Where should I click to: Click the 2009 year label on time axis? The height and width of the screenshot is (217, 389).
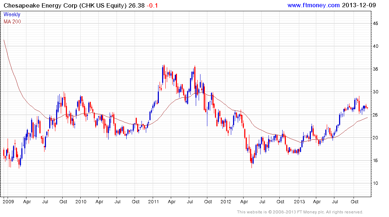8,201
